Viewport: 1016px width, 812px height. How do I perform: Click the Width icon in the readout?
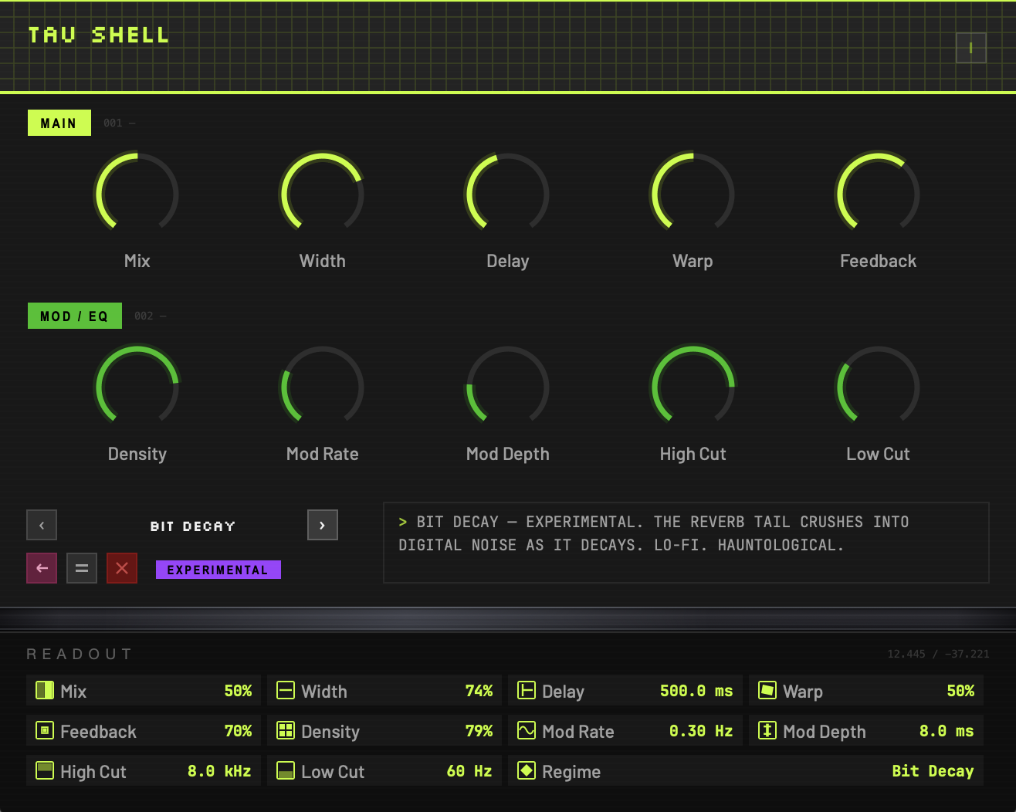[x=286, y=690]
